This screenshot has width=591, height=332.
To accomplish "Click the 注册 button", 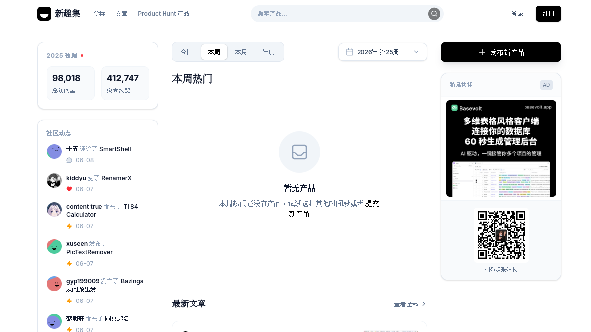I will pos(549,14).
